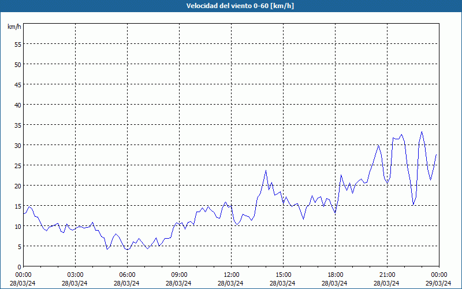462x289 pixels.
Task: Select the 28/03/24 date under 12:00
Action: click(230, 283)
